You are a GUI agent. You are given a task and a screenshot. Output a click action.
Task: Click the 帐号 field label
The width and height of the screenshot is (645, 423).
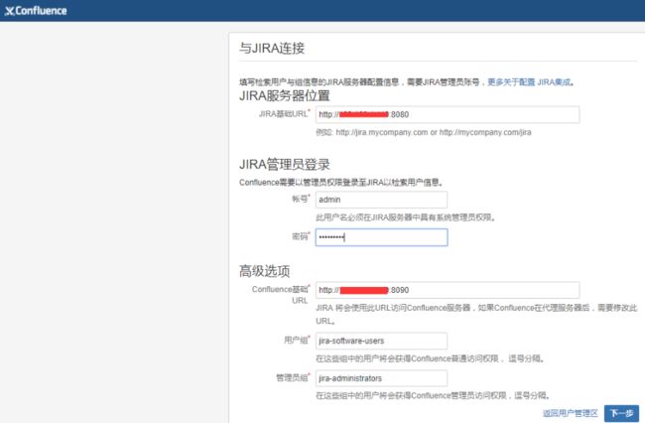click(x=299, y=200)
